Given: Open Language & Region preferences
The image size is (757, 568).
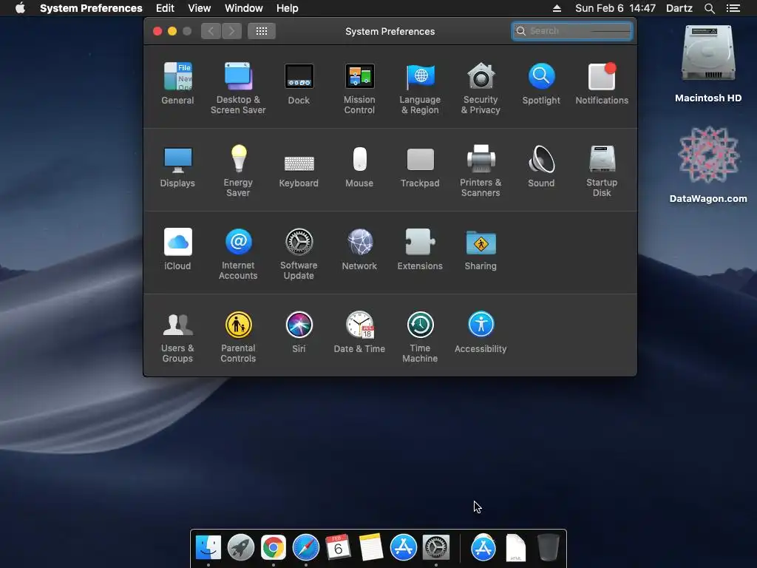Looking at the screenshot, I should tap(420, 88).
